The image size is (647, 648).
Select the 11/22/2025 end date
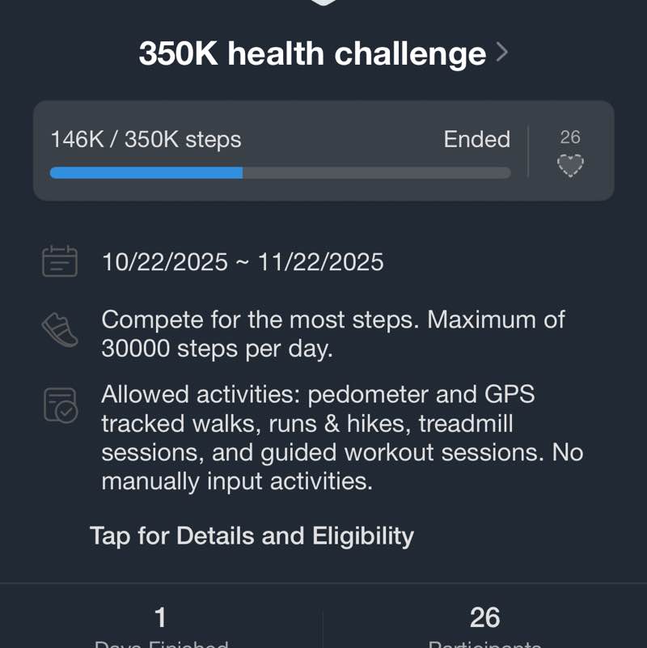(x=320, y=262)
